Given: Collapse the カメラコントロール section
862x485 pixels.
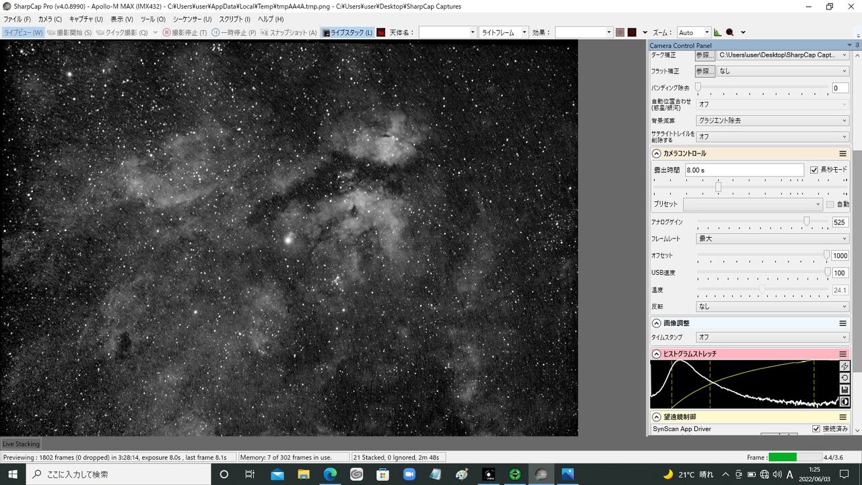Looking at the screenshot, I should tap(657, 154).
